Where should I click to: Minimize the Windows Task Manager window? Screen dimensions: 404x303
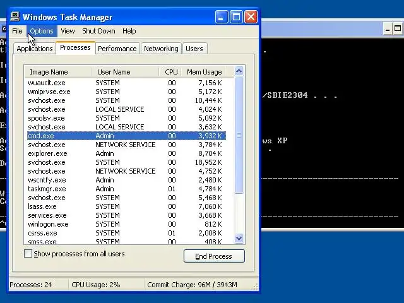222,17
